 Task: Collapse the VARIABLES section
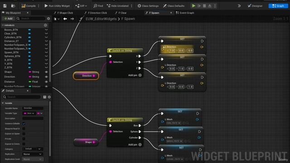tap(3, 25)
